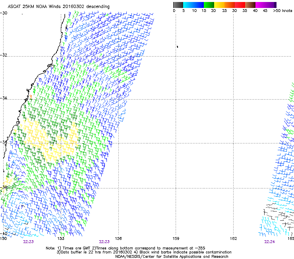The image size is (294, 259).
Task: Click the NOAA/NESDIS Center credit line
Action: pyautogui.click(x=172, y=257)
